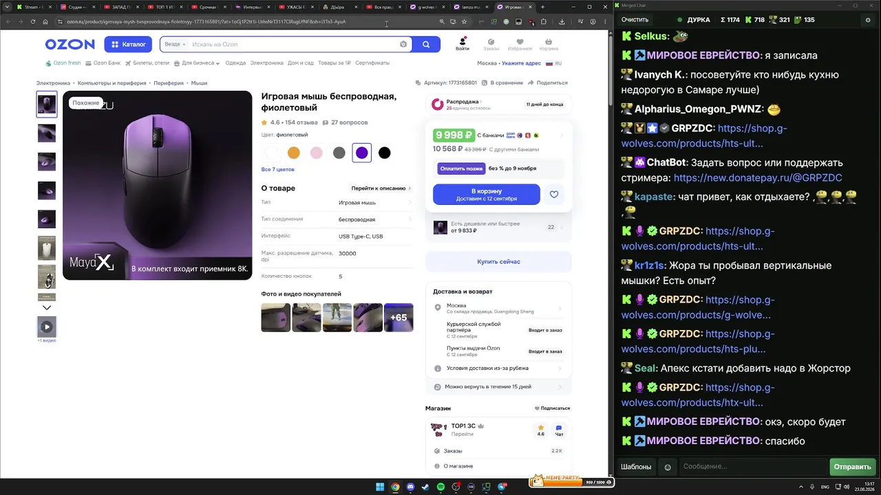Open the Корзина cart icon
The height and width of the screenshot is (495, 881).
point(549,44)
